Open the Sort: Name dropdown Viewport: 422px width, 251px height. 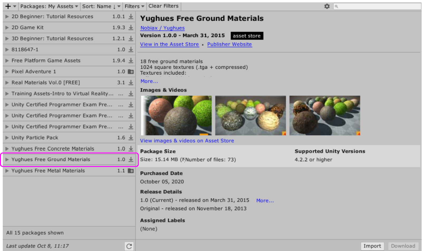coord(101,6)
